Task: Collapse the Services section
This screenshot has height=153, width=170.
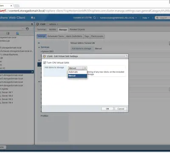Action: [39, 47]
